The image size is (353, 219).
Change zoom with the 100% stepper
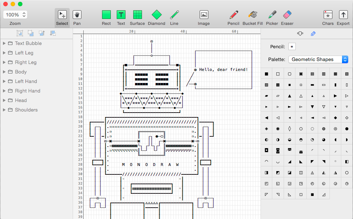tap(24, 15)
